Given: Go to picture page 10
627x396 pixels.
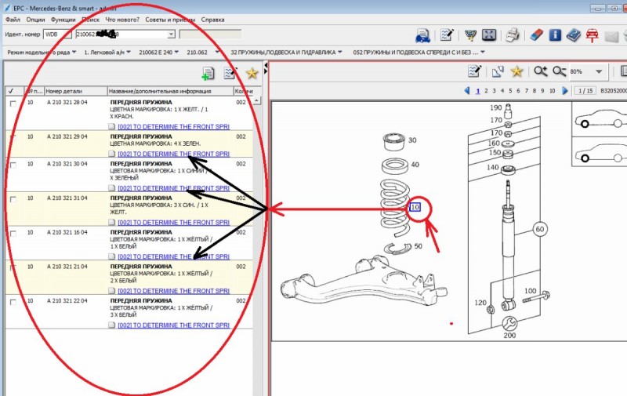Looking at the screenshot, I should [x=553, y=91].
